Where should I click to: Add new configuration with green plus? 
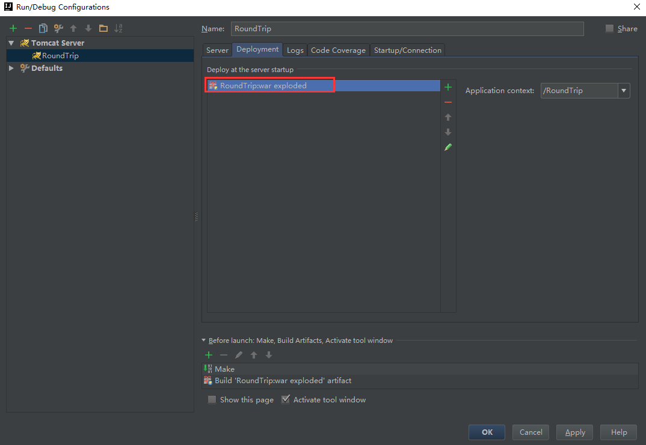click(13, 28)
